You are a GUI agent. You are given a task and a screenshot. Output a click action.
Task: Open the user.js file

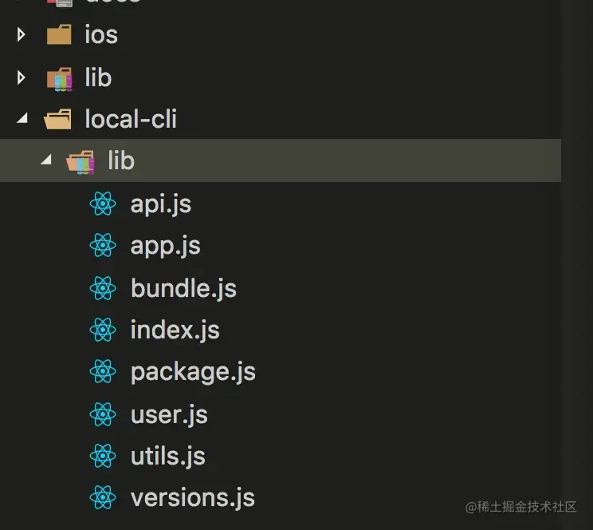point(169,415)
